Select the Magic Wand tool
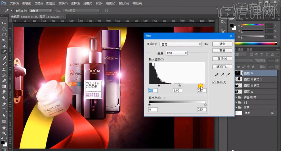 coord(4,40)
